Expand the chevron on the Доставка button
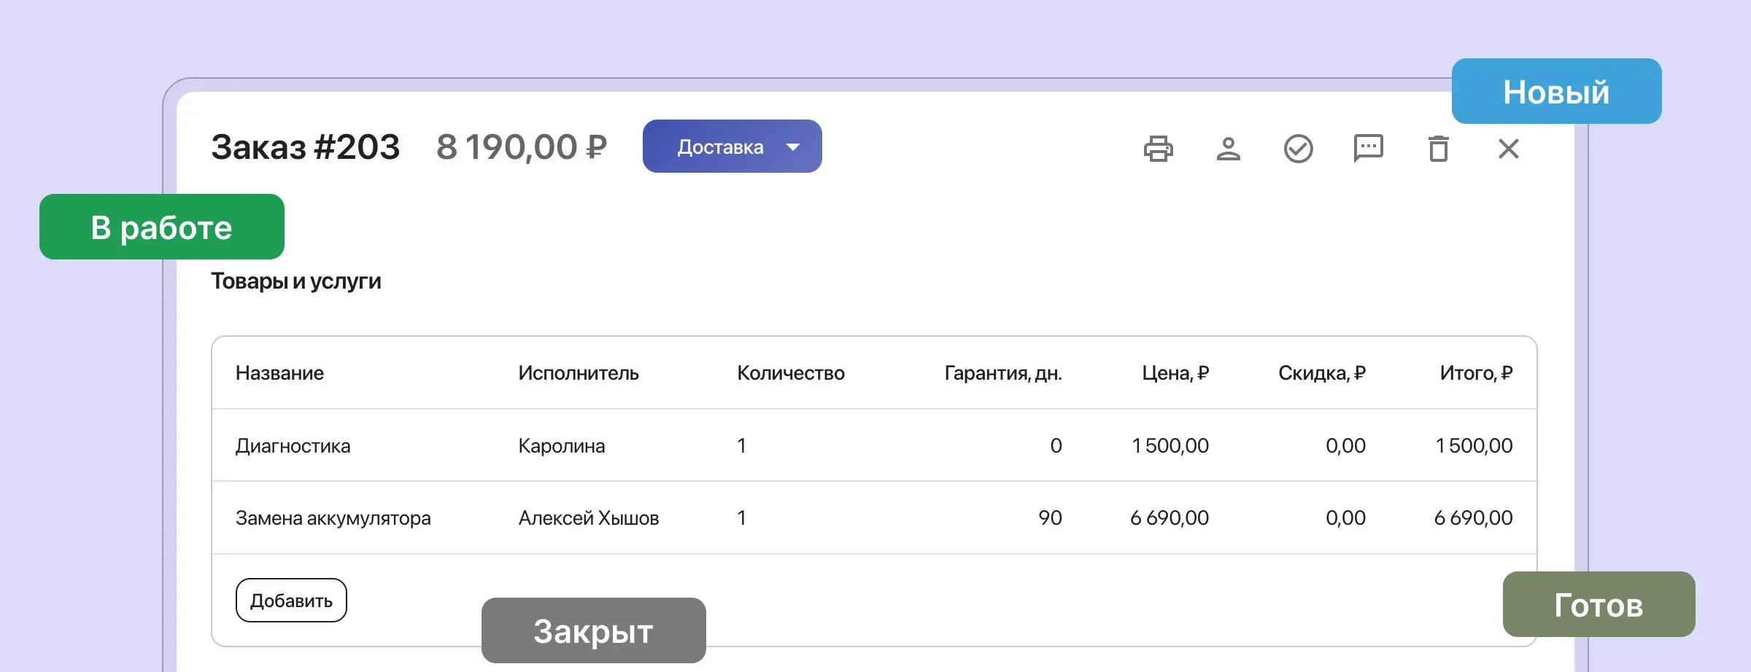1751x672 pixels. point(793,146)
